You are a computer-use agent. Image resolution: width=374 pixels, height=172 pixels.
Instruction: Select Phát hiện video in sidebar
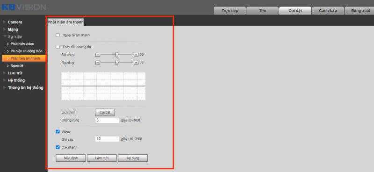pos(22,44)
